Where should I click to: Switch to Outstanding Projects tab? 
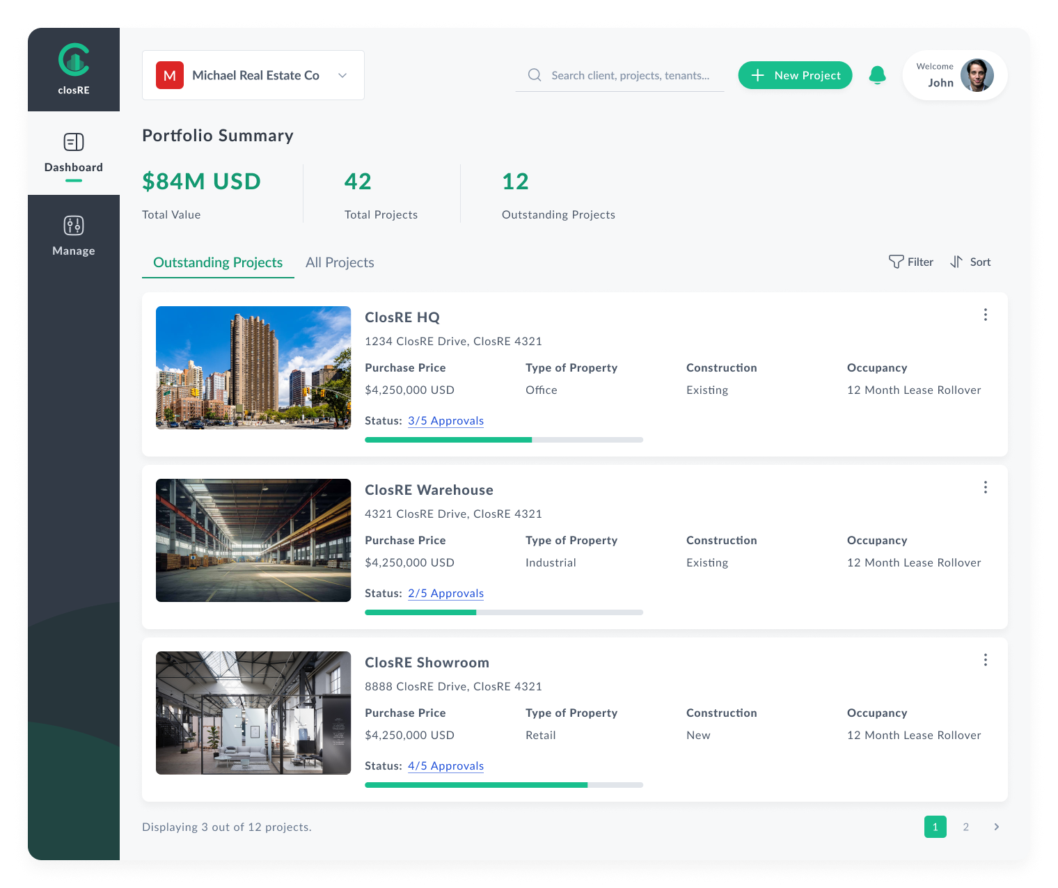point(218,262)
